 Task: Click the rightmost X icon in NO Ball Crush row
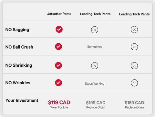tap(134, 47)
